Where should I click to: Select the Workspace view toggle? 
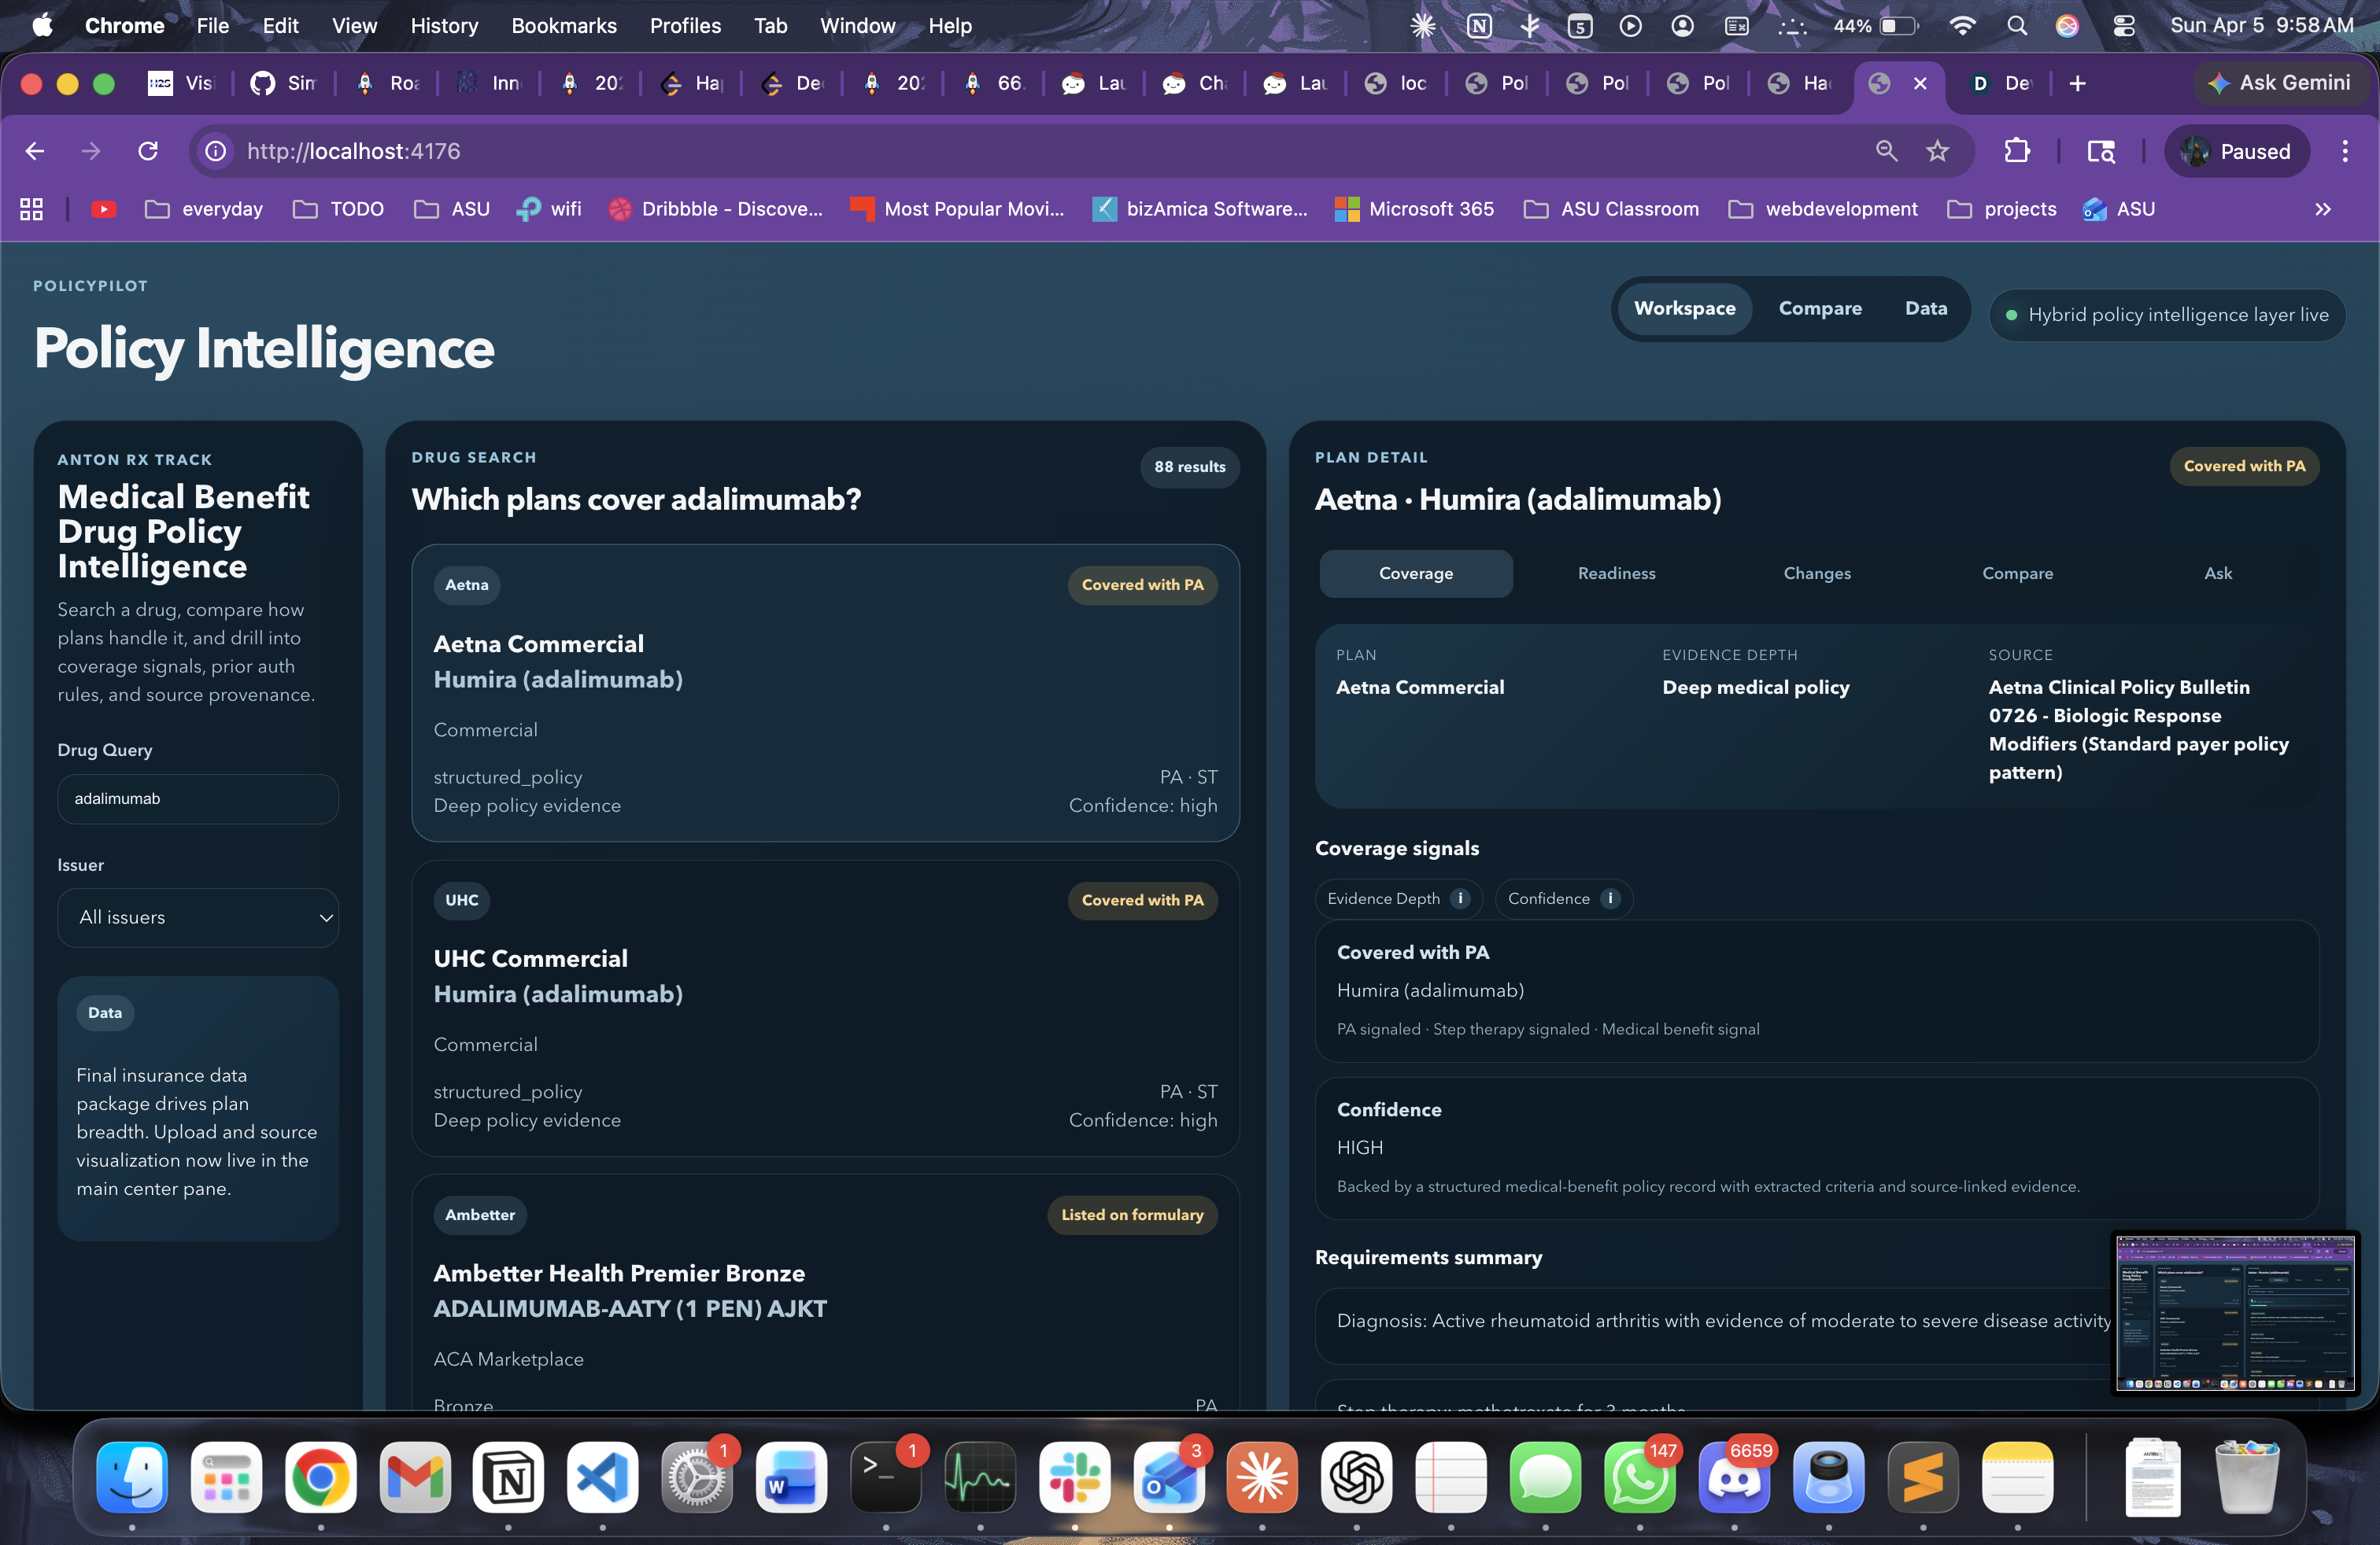pyautogui.click(x=1684, y=309)
